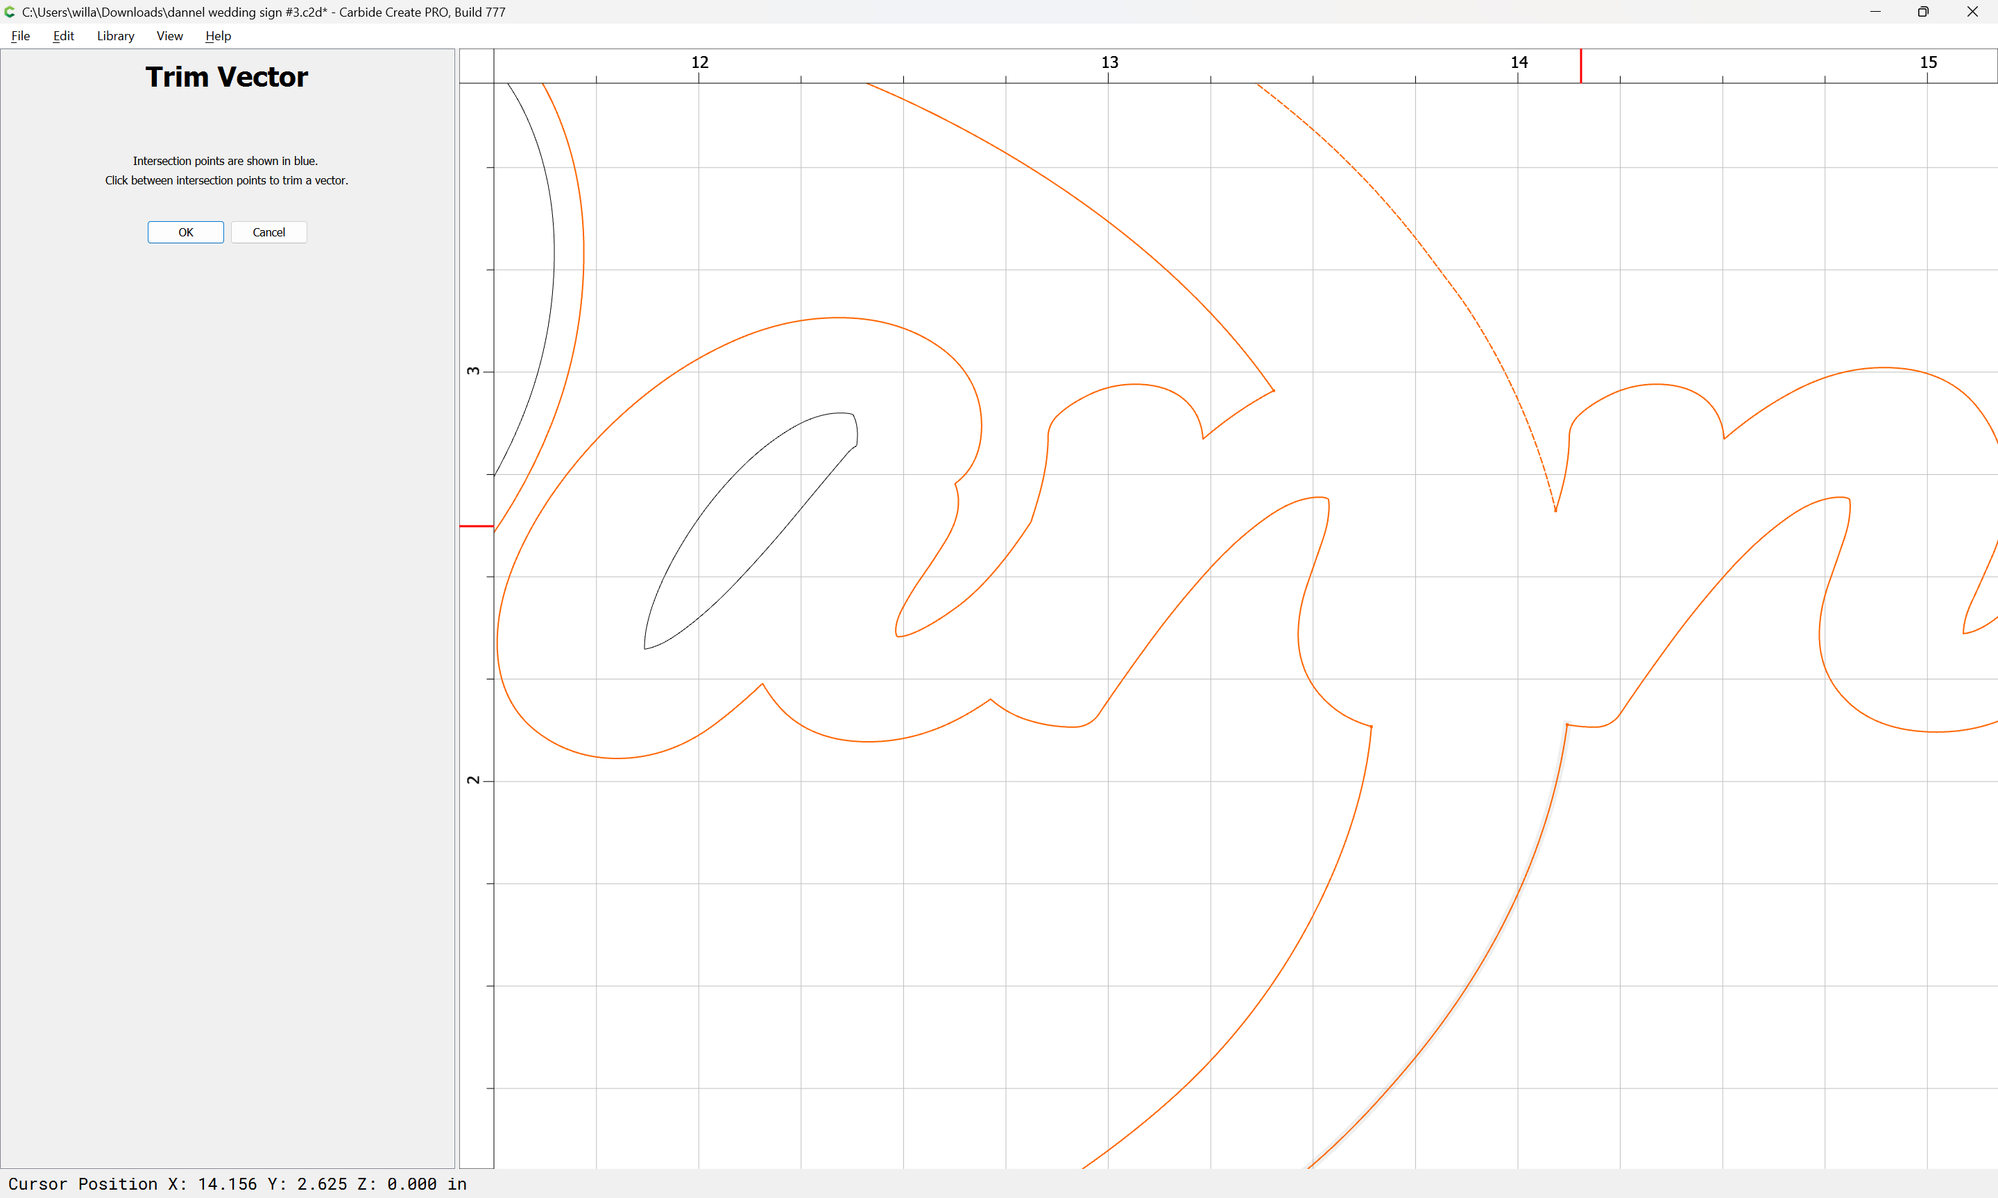
Task: Click the Cursor Position readout in status bar
Action: point(237,1183)
